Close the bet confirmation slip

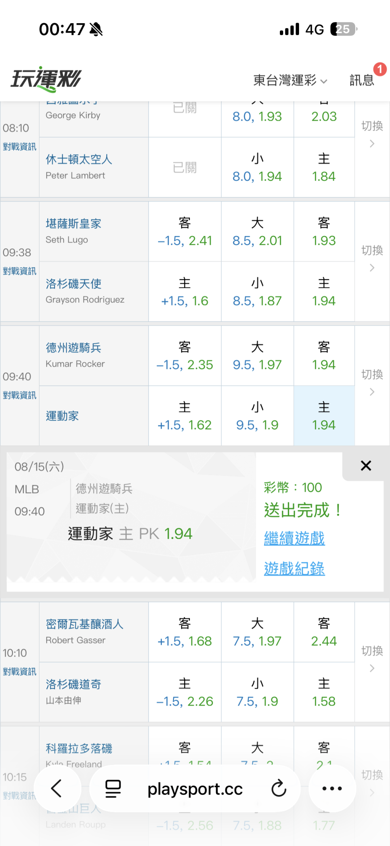tap(366, 466)
